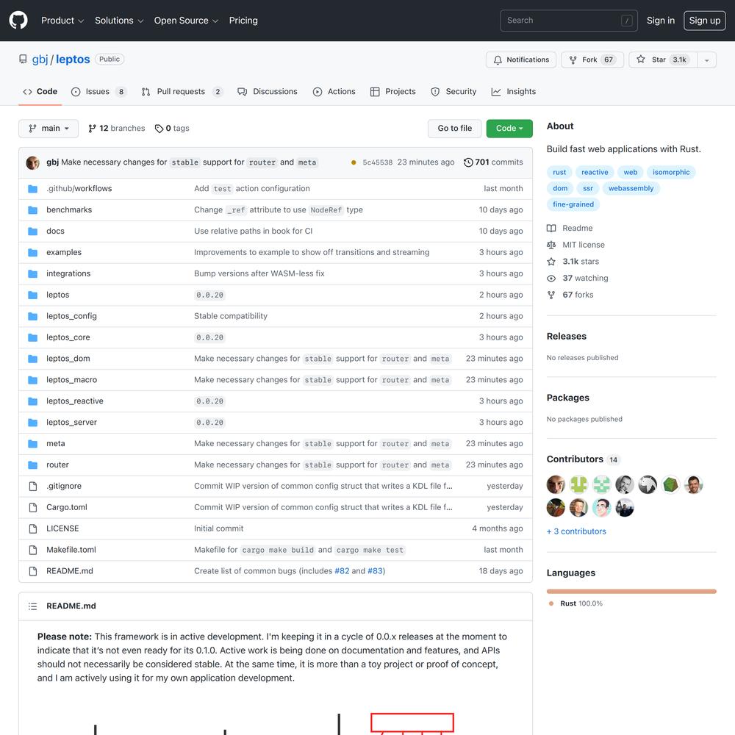
Task: Click the isomorphic topic tag
Action: click(x=671, y=173)
